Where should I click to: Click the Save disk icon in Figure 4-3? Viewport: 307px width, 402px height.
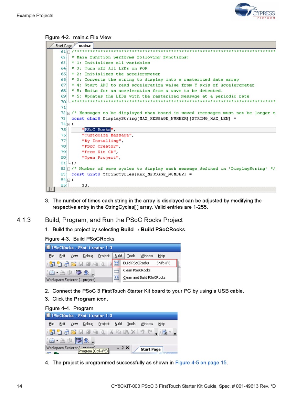(81, 264)
